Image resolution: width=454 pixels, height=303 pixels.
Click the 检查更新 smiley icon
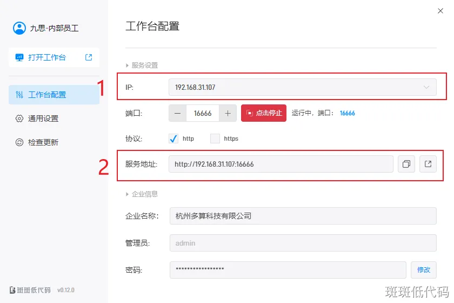(19, 142)
